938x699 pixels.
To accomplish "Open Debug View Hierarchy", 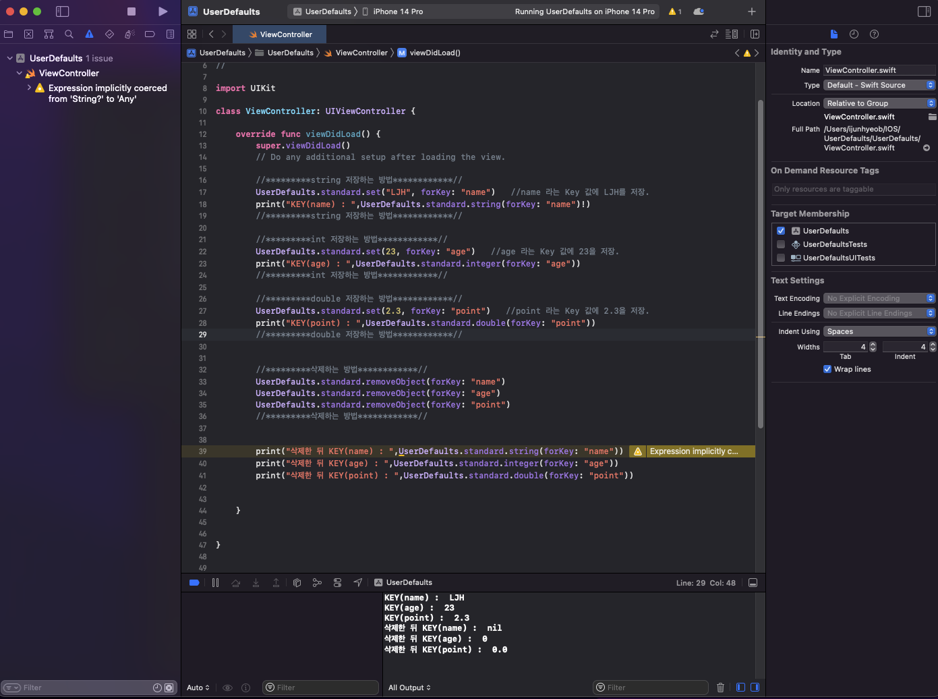I will point(297,582).
